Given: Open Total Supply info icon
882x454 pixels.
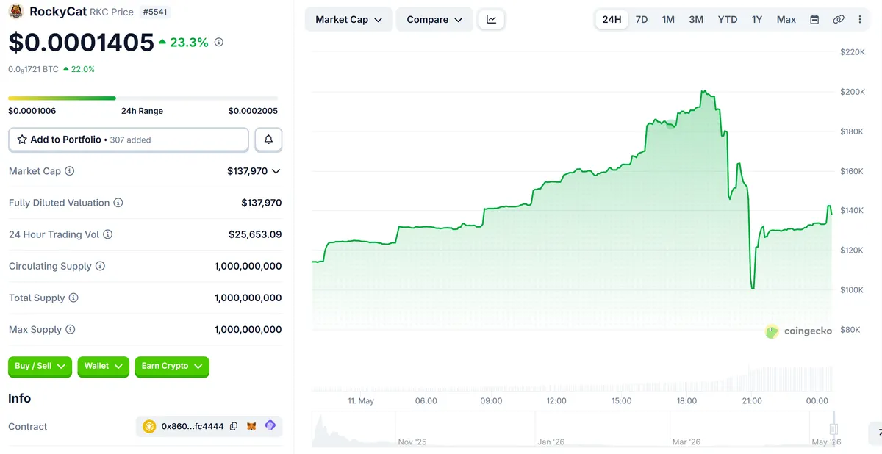Looking at the screenshot, I should [73, 298].
